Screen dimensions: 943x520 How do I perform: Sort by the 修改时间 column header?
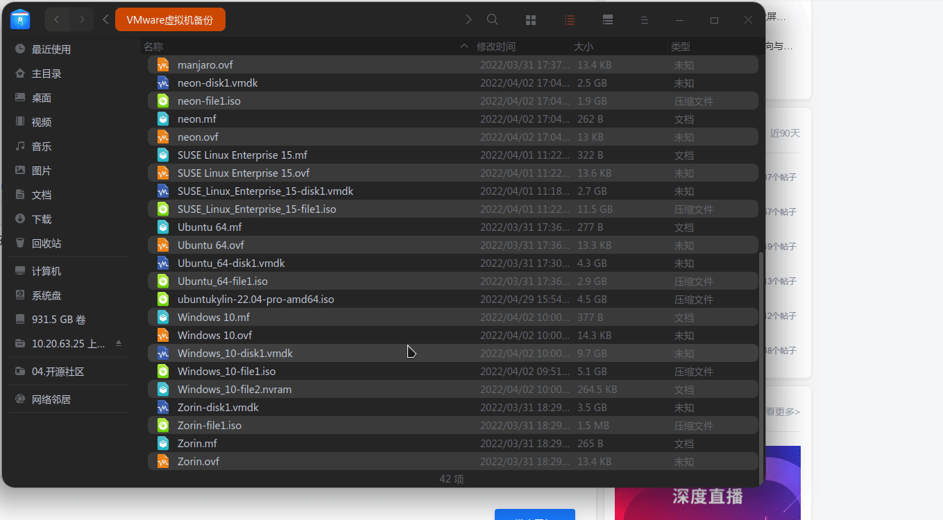click(496, 46)
